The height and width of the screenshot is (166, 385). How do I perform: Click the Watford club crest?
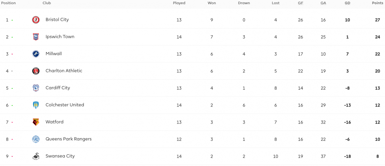point(36,122)
